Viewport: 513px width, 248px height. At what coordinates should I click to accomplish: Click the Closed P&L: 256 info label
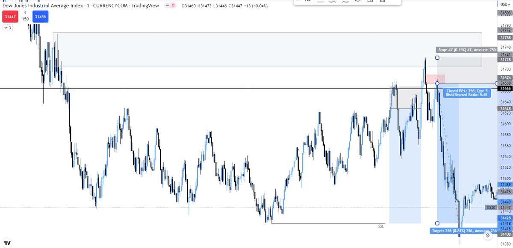[468, 92]
